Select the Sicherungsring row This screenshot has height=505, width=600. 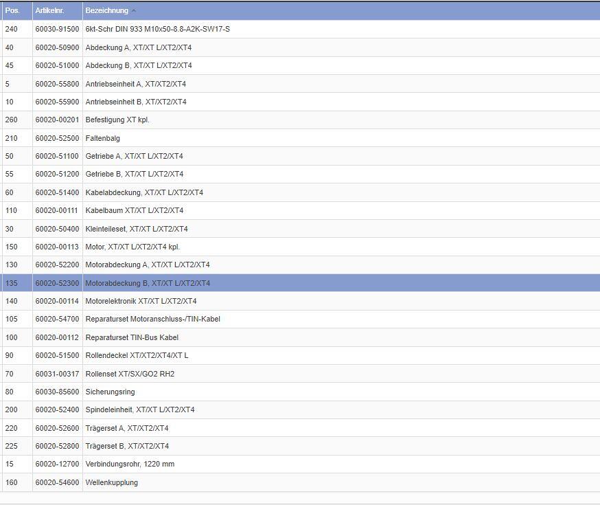pos(110,392)
